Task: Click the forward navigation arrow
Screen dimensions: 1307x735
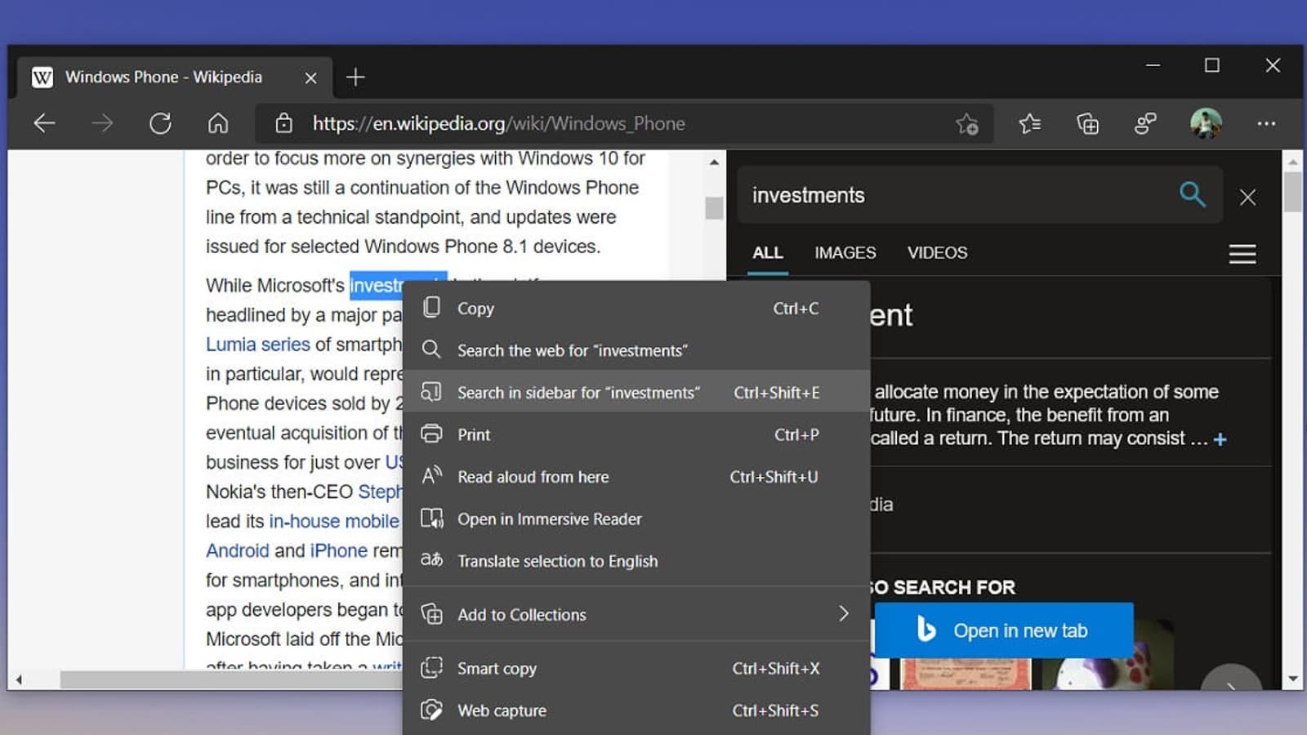Action: pos(102,123)
